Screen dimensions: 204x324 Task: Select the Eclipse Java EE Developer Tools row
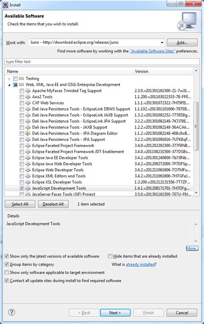(x=99, y=158)
